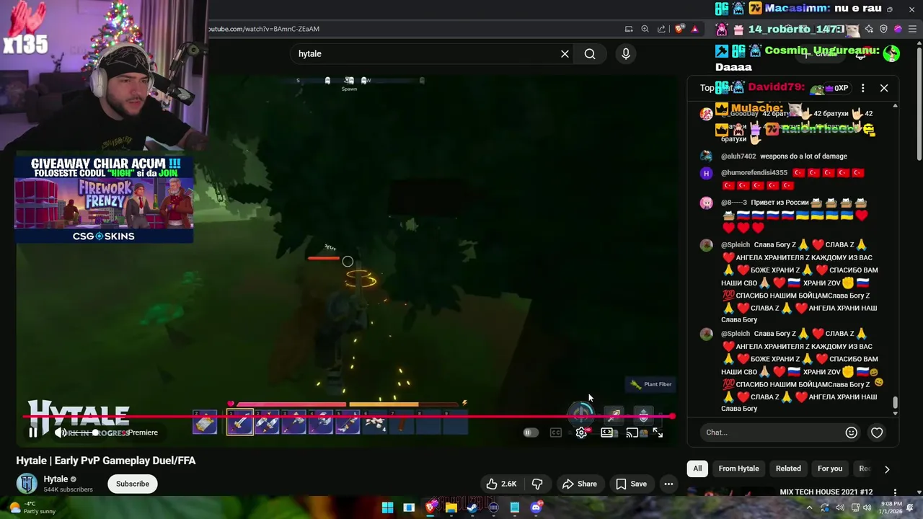
Task: Click the browser address bar URL
Action: coord(264,29)
